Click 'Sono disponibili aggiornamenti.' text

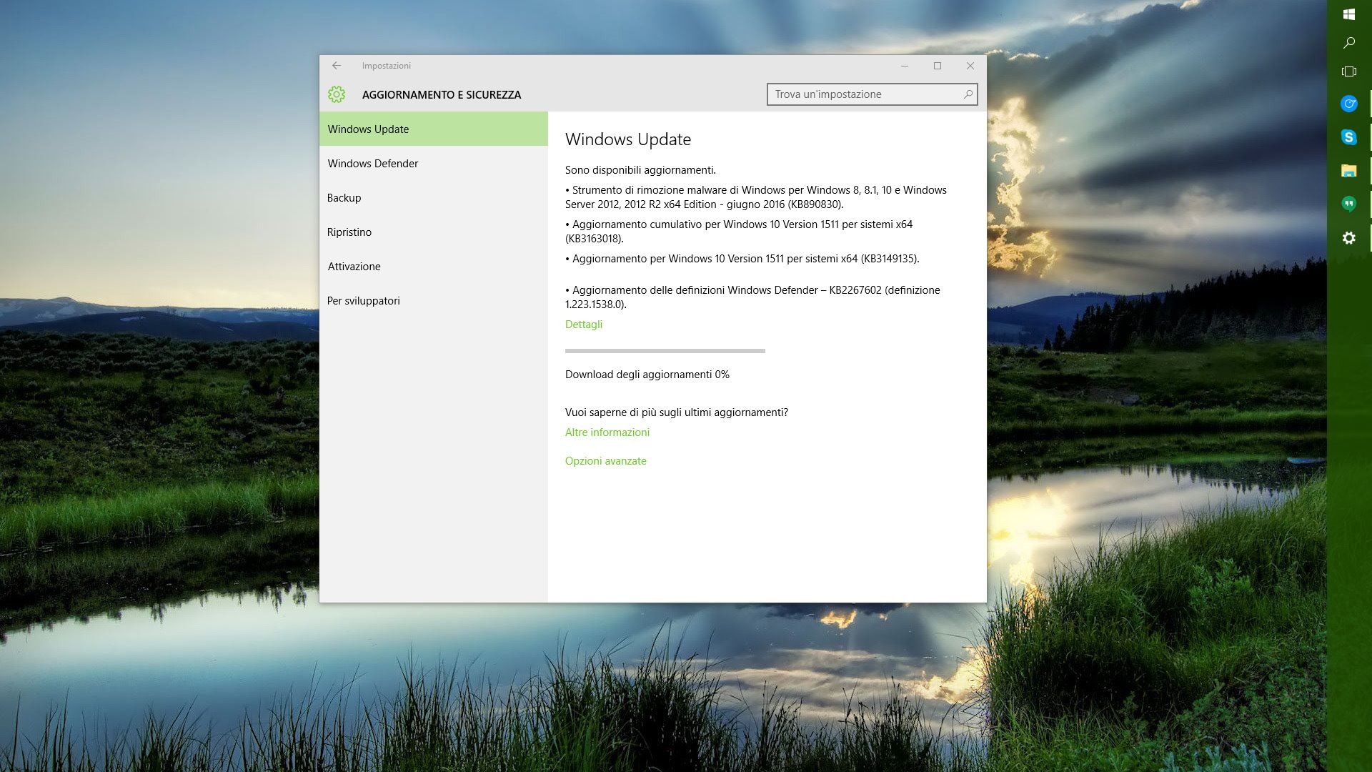640,170
